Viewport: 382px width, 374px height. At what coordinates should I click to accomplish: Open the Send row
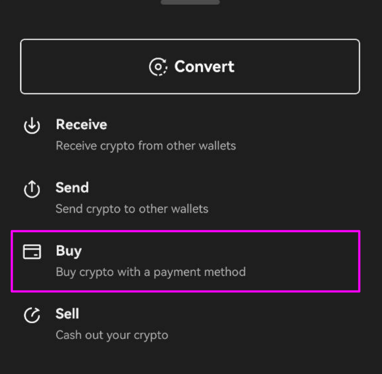pos(186,198)
